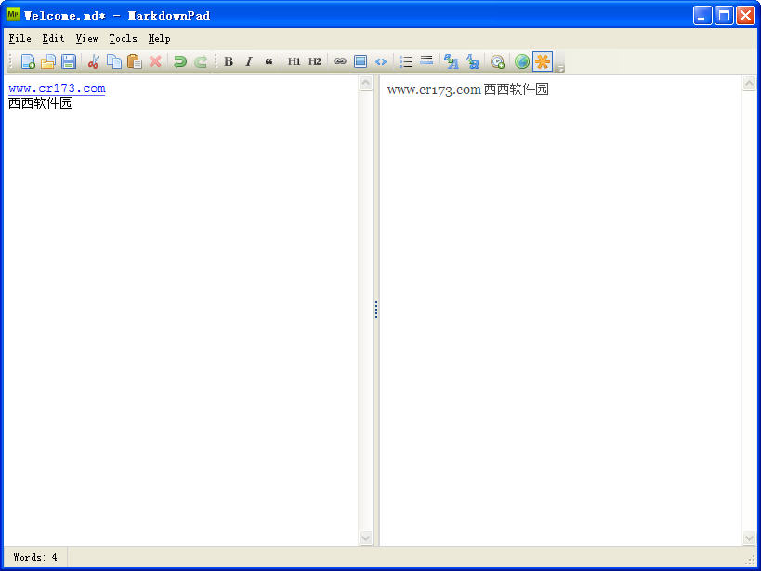
Task: Click the pane splitter grip handle
Action: 375,310
